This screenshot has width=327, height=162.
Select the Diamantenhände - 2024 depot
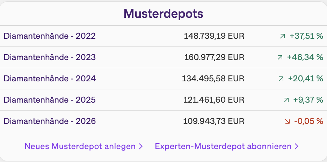pyautogui.click(x=50, y=79)
